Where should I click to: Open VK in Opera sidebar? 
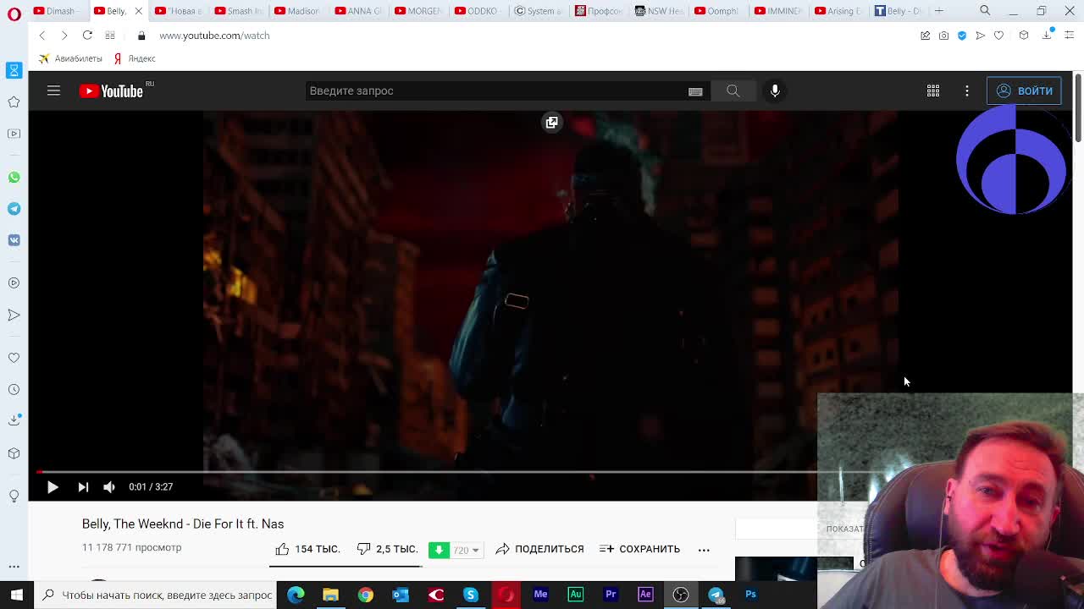(14, 240)
